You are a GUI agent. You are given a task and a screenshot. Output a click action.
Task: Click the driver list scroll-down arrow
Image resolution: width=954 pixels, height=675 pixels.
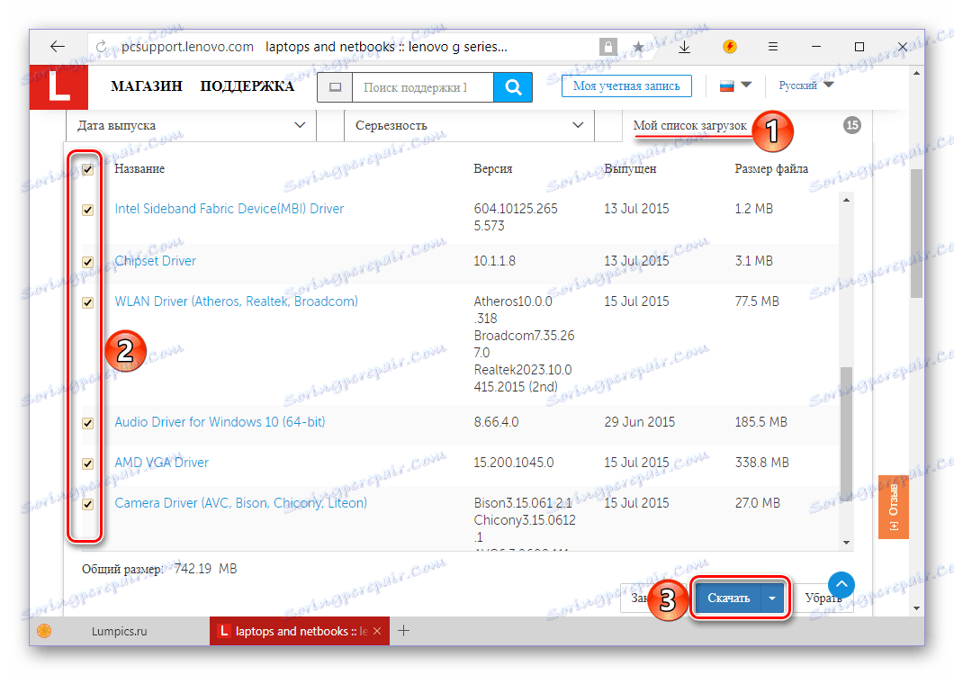point(846,543)
